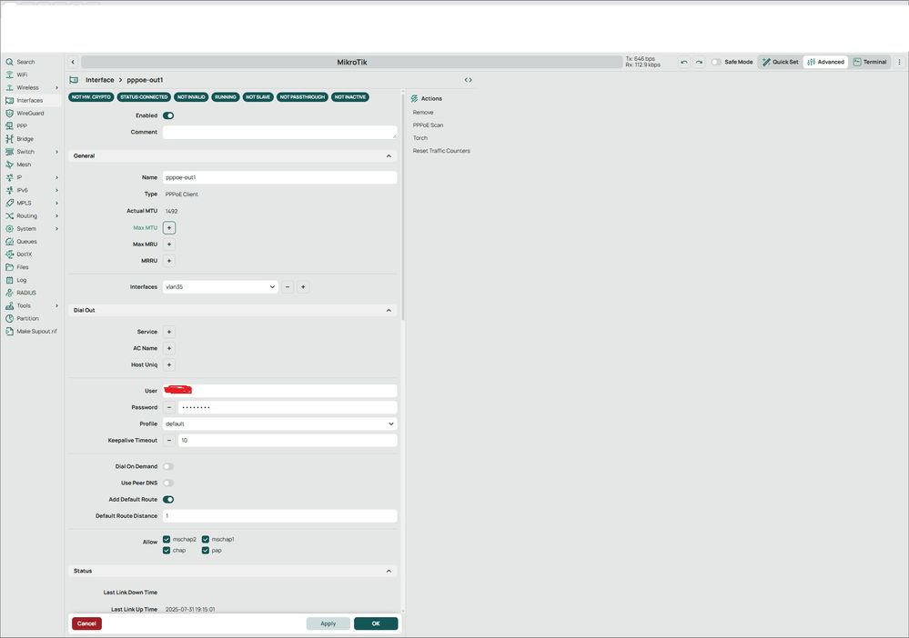The height and width of the screenshot is (638, 909).
Task: Open Queues via its sidebar icon
Action: (9, 242)
